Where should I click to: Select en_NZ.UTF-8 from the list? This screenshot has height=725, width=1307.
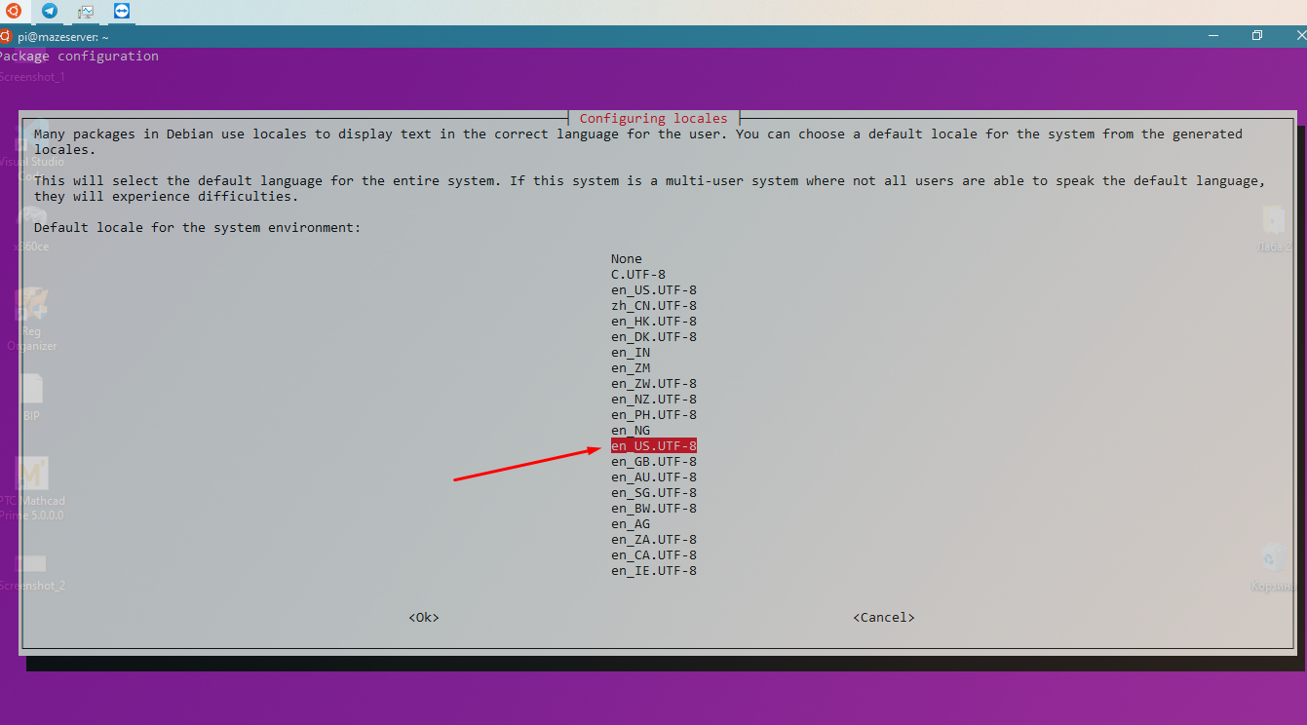(654, 400)
